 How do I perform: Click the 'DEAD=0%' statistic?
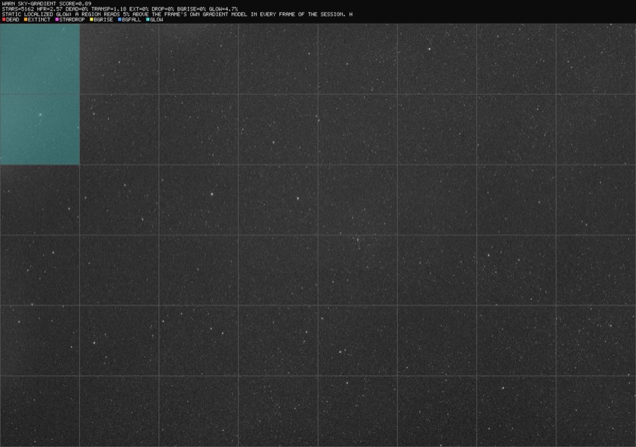point(76,9)
